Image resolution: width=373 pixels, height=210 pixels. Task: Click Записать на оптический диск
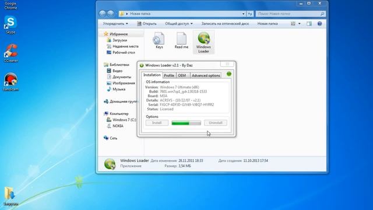click(225, 23)
